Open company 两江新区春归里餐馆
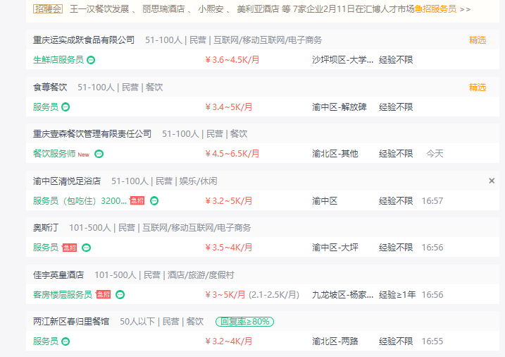505x357 pixels. (71, 322)
